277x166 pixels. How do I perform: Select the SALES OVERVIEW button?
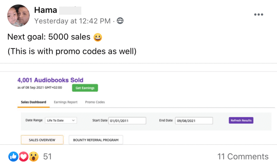coord(42,140)
